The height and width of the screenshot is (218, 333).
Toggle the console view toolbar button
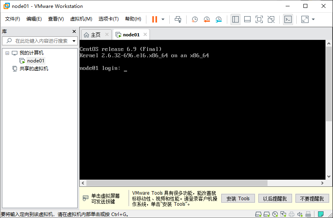coord(288,19)
